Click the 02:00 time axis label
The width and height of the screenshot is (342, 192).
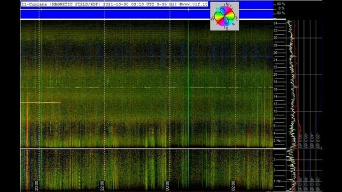(233, 186)
